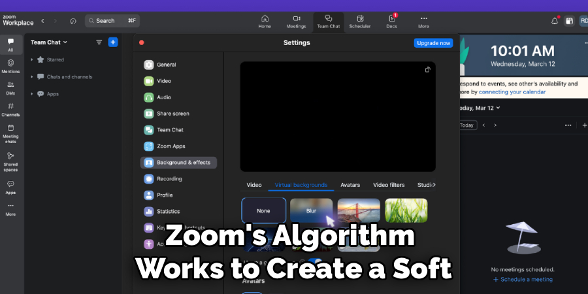Screen dimensions: 588x294
Task: Click the Search field
Action: tap(112, 21)
